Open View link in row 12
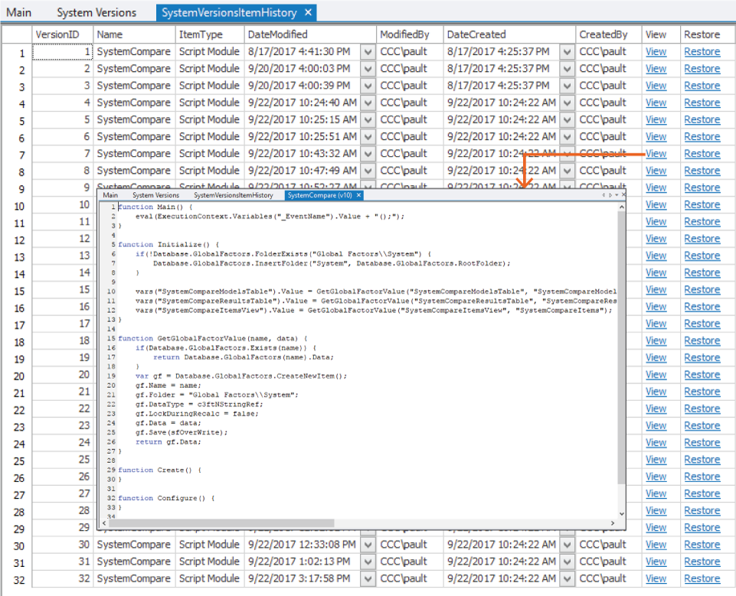Image resolution: width=736 pixels, height=596 pixels. tap(656, 239)
